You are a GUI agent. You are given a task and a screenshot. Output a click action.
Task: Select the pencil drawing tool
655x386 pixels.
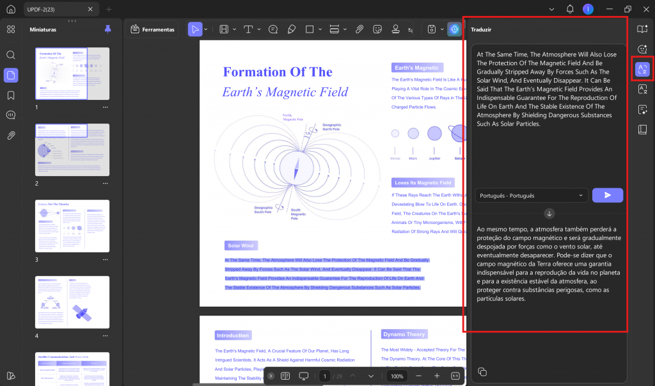click(292, 29)
